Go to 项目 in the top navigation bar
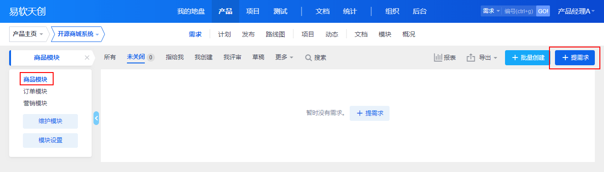This screenshot has width=604, height=172. tap(253, 11)
